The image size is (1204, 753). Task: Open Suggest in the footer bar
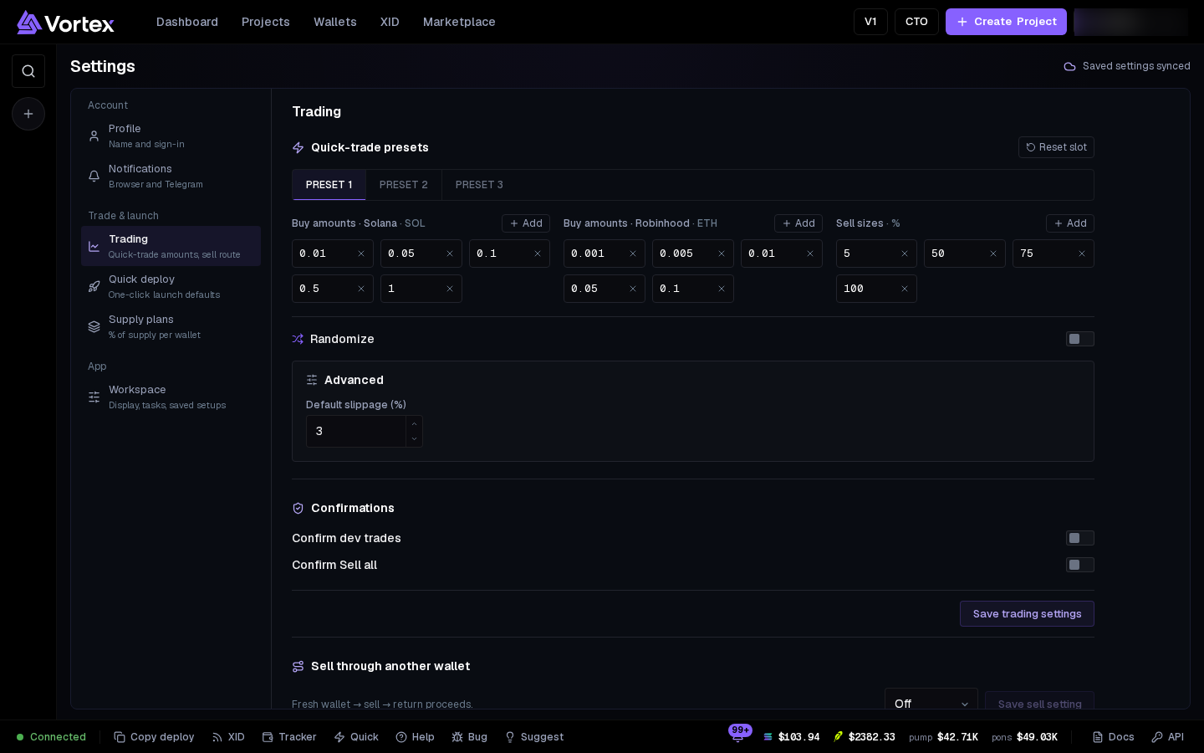(534, 737)
